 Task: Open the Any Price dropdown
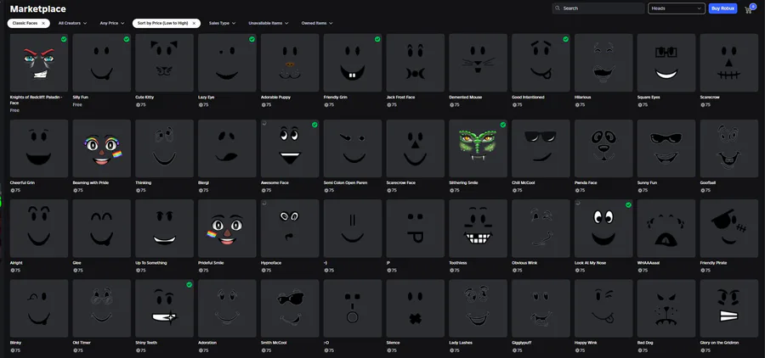tap(111, 23)
